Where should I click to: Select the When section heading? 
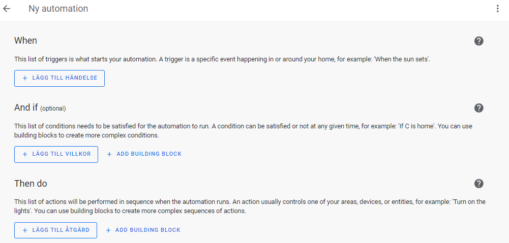25,41
